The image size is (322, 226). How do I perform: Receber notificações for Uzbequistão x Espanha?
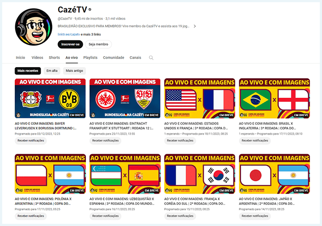[x=106, y=216]
